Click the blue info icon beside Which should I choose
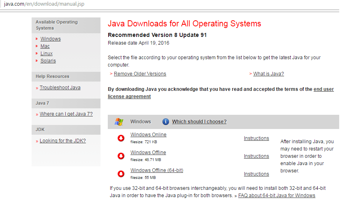The image size is (340, 200). point(166,122)
